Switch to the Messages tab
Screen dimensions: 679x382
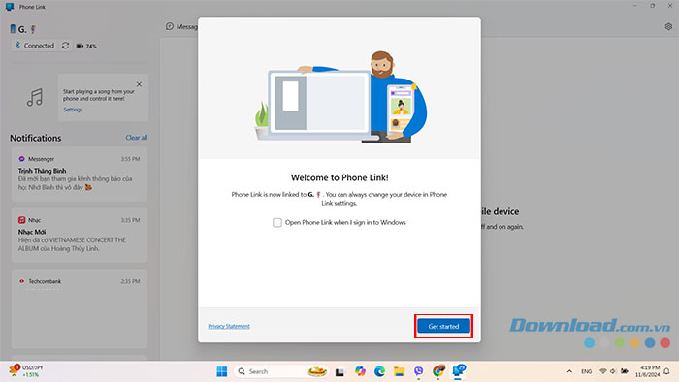pos(182,27)
